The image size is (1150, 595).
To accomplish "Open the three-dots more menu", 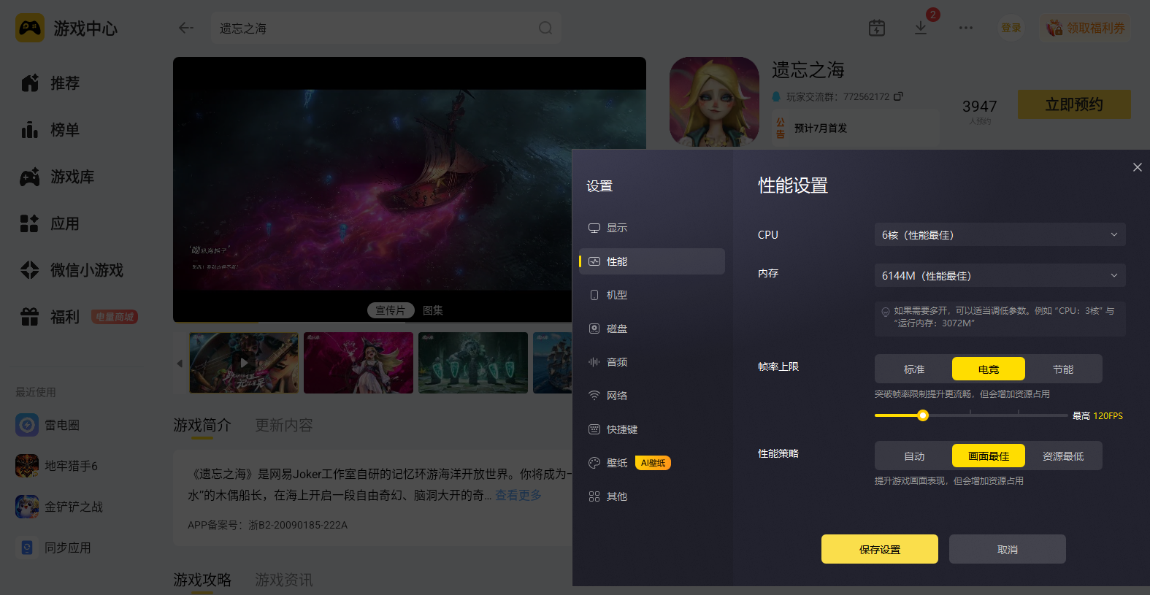I will 966,28.
